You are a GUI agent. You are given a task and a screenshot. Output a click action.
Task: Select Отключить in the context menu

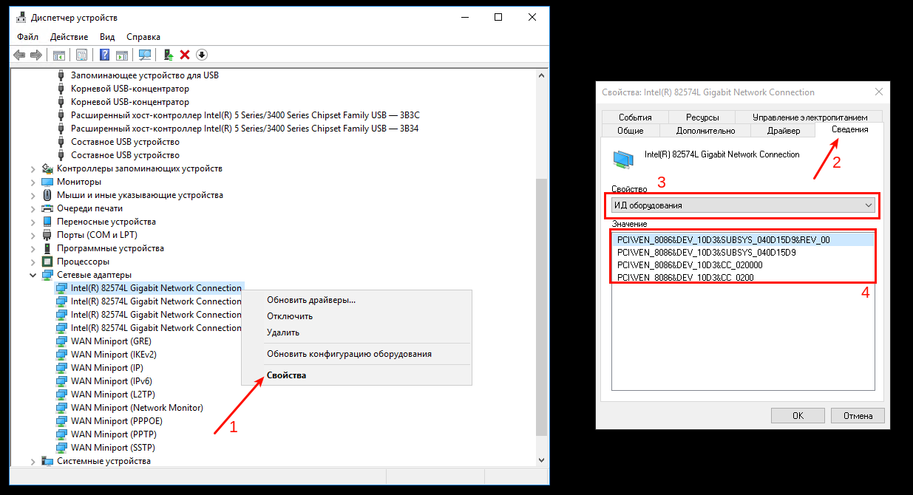(290, 316)
